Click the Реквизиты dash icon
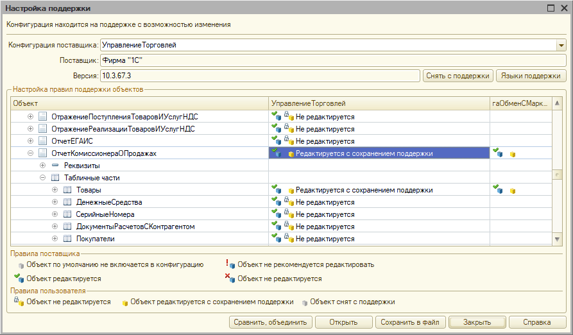Screen dimensions: 573x335 point(55,165)
